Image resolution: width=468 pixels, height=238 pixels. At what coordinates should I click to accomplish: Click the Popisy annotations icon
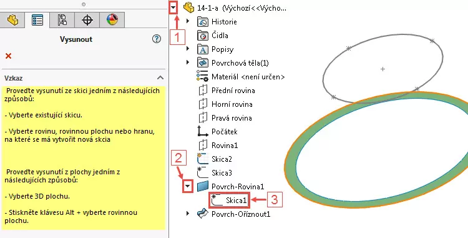203,49
